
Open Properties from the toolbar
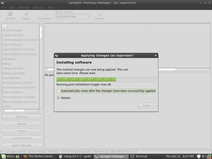[x=45, y=16]
